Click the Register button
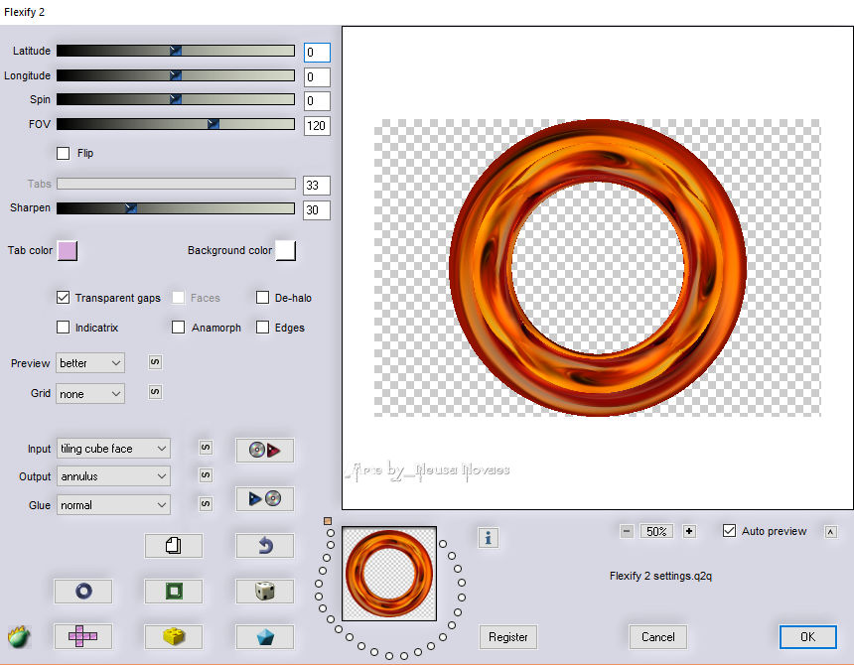 tap(508, 636)
